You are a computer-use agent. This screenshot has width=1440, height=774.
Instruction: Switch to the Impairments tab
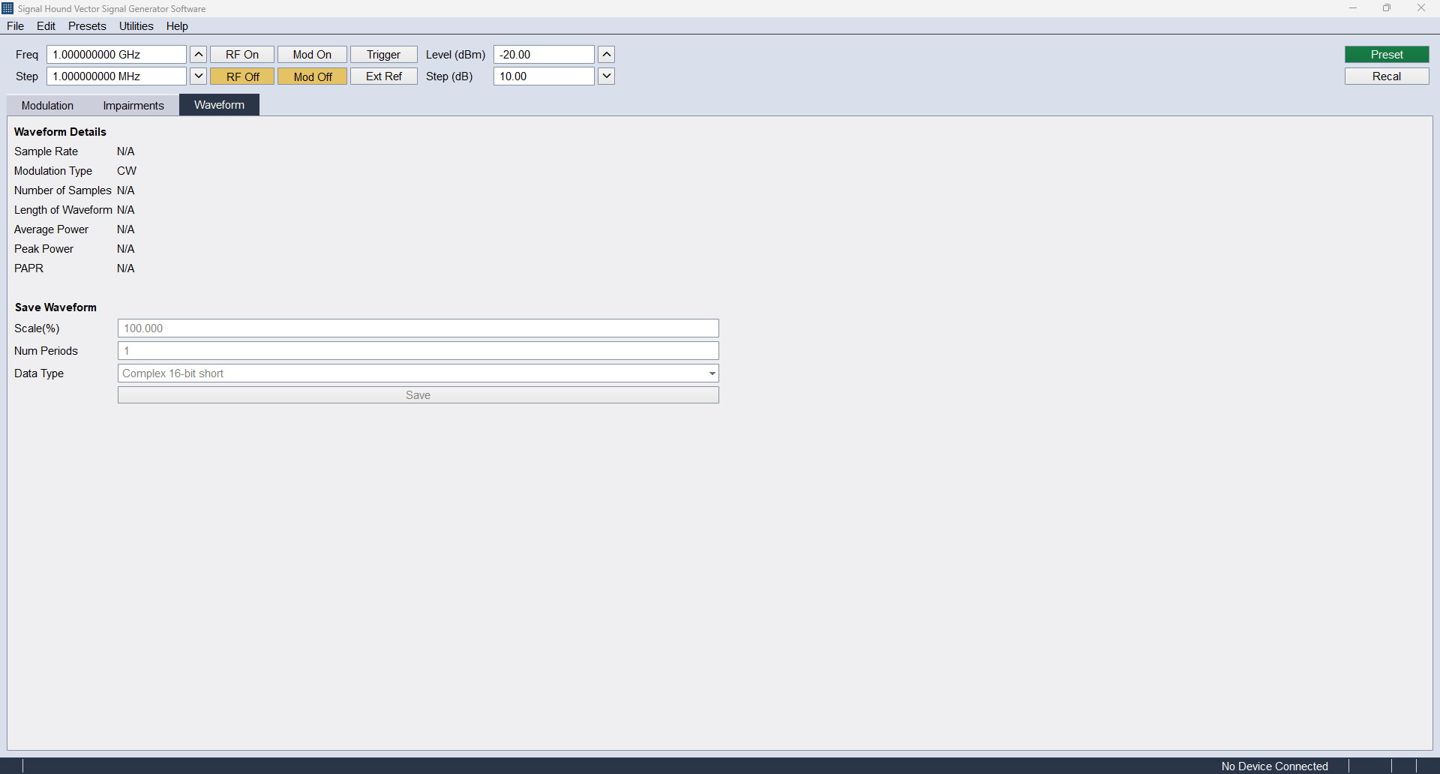coord(133,106)
